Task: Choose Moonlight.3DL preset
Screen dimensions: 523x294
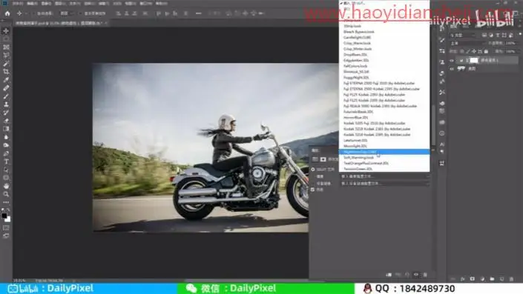Action: pyautogui.click(x=384, y=146)
